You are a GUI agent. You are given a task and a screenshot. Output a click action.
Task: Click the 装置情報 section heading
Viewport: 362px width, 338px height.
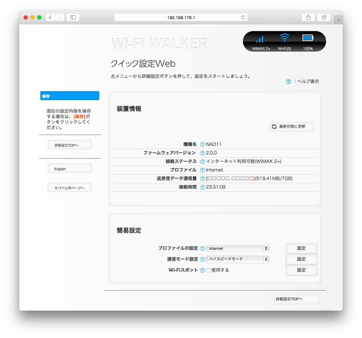[129, 109]
